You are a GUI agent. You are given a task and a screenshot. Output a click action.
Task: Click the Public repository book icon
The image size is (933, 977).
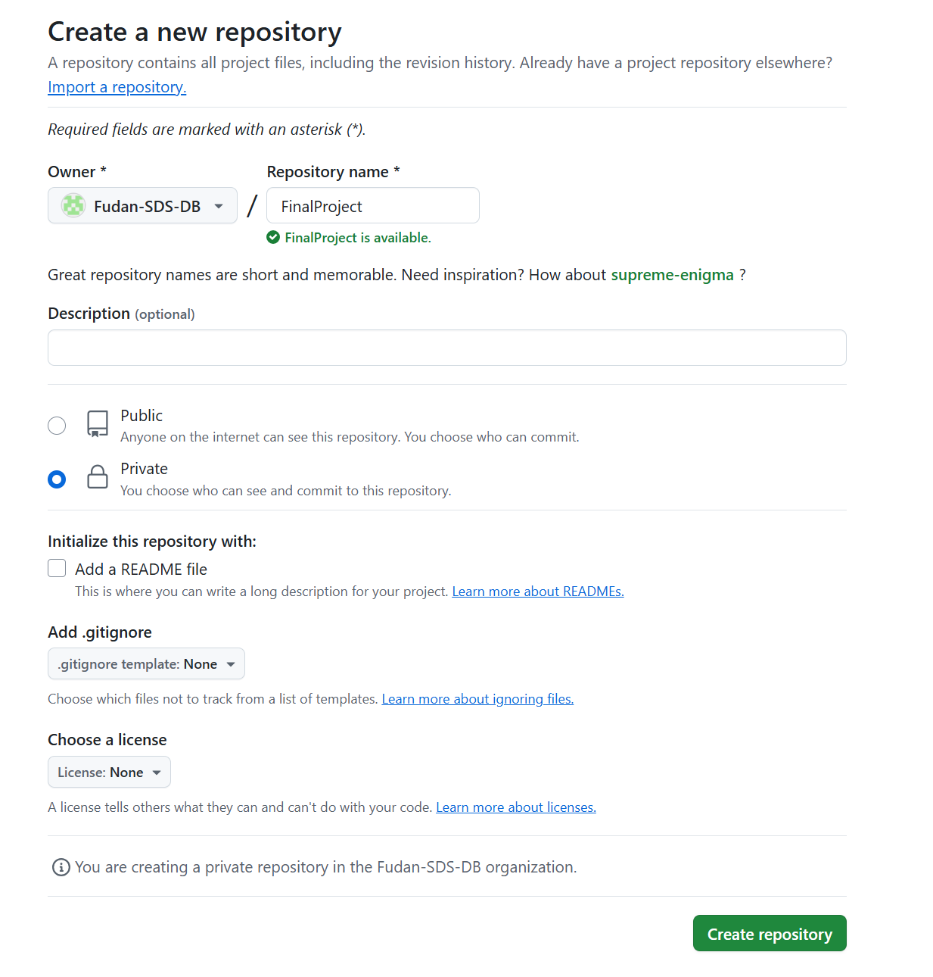(x=98, y=424)
